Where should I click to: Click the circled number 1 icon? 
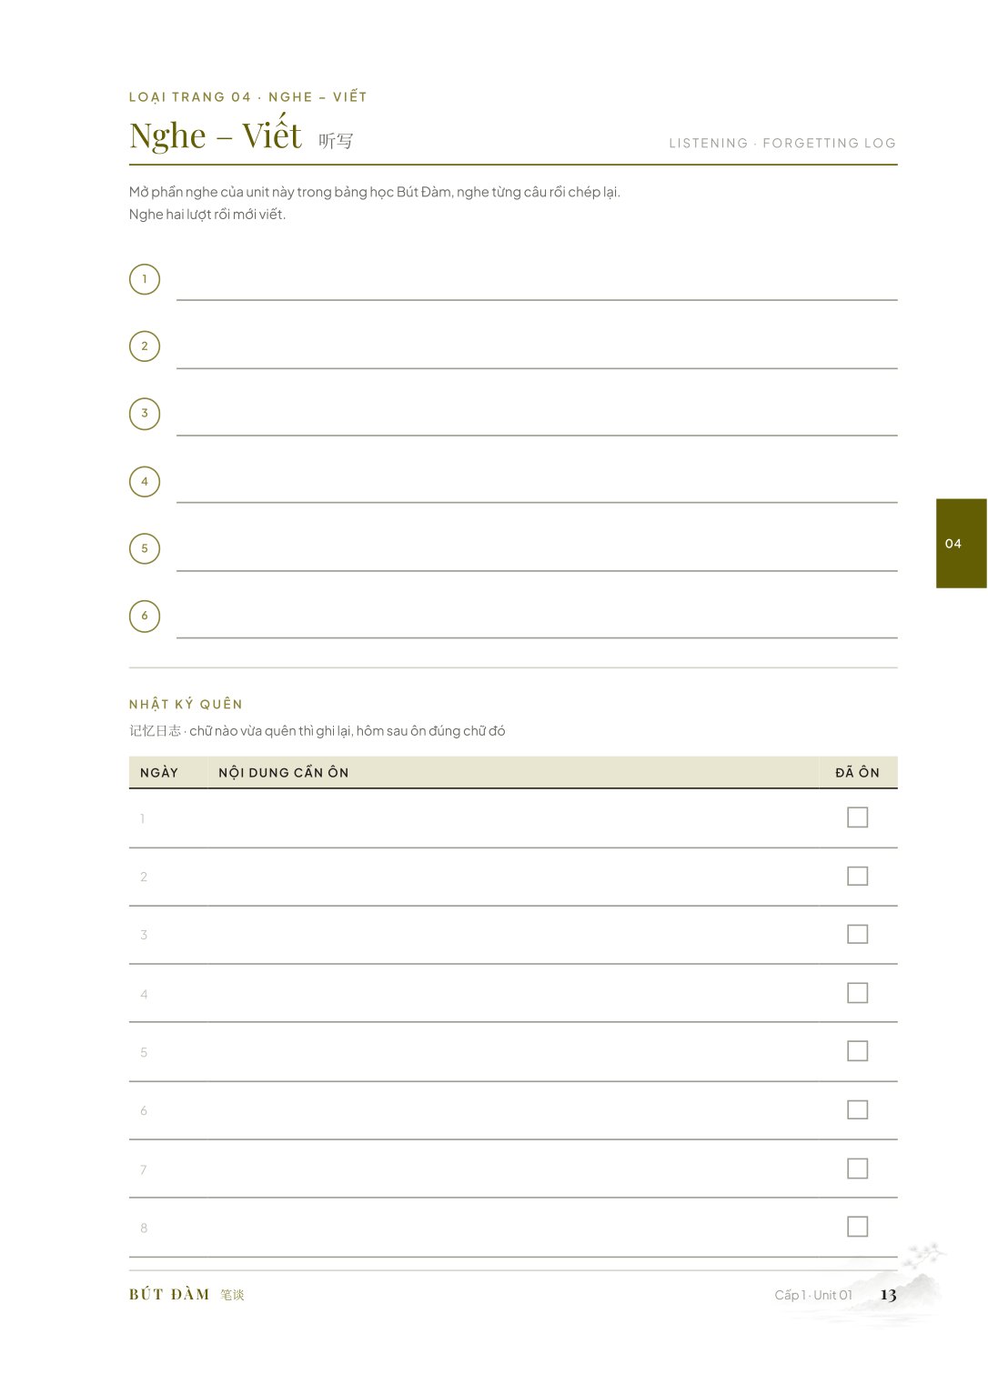[145, 279]
